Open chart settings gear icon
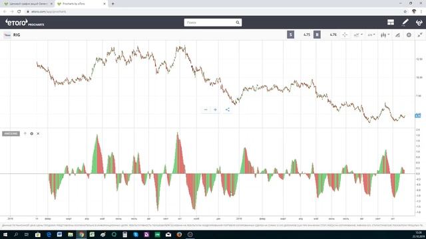 (409, 35)
